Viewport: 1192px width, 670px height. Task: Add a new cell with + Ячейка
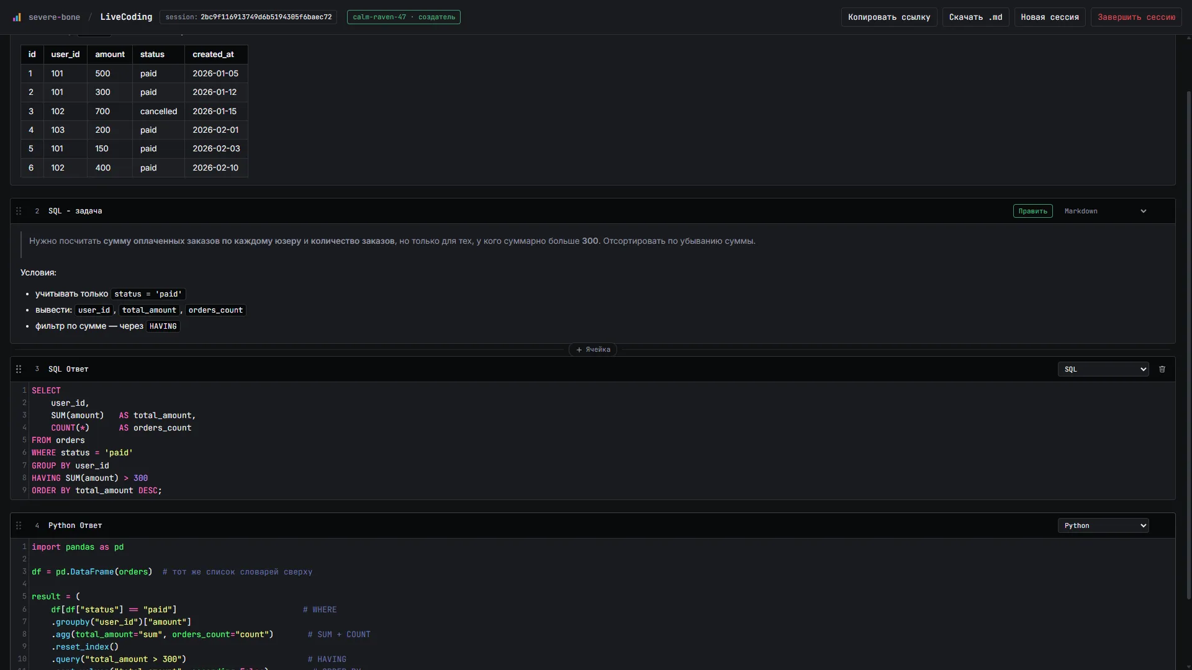pos(593,350)
